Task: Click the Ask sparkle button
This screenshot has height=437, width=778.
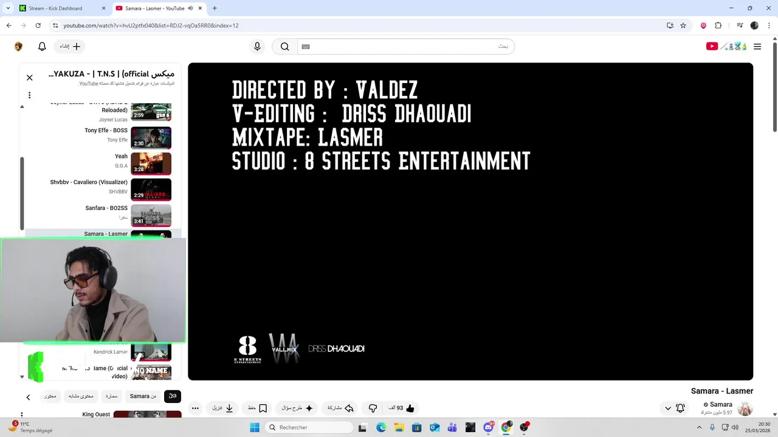Action: pyautogui.click(x=297, y=408)
